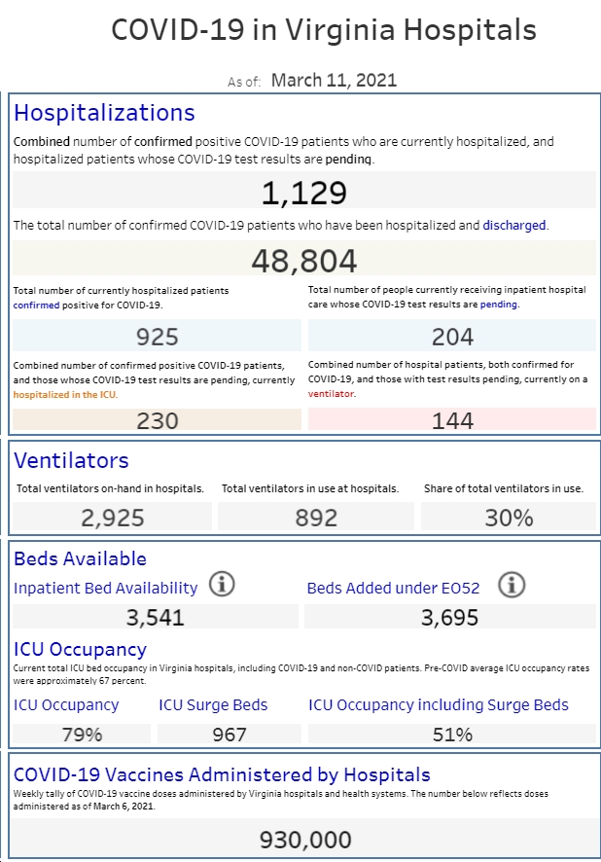Click the blue 'confirmed' link text

click(x=36, y=305)
